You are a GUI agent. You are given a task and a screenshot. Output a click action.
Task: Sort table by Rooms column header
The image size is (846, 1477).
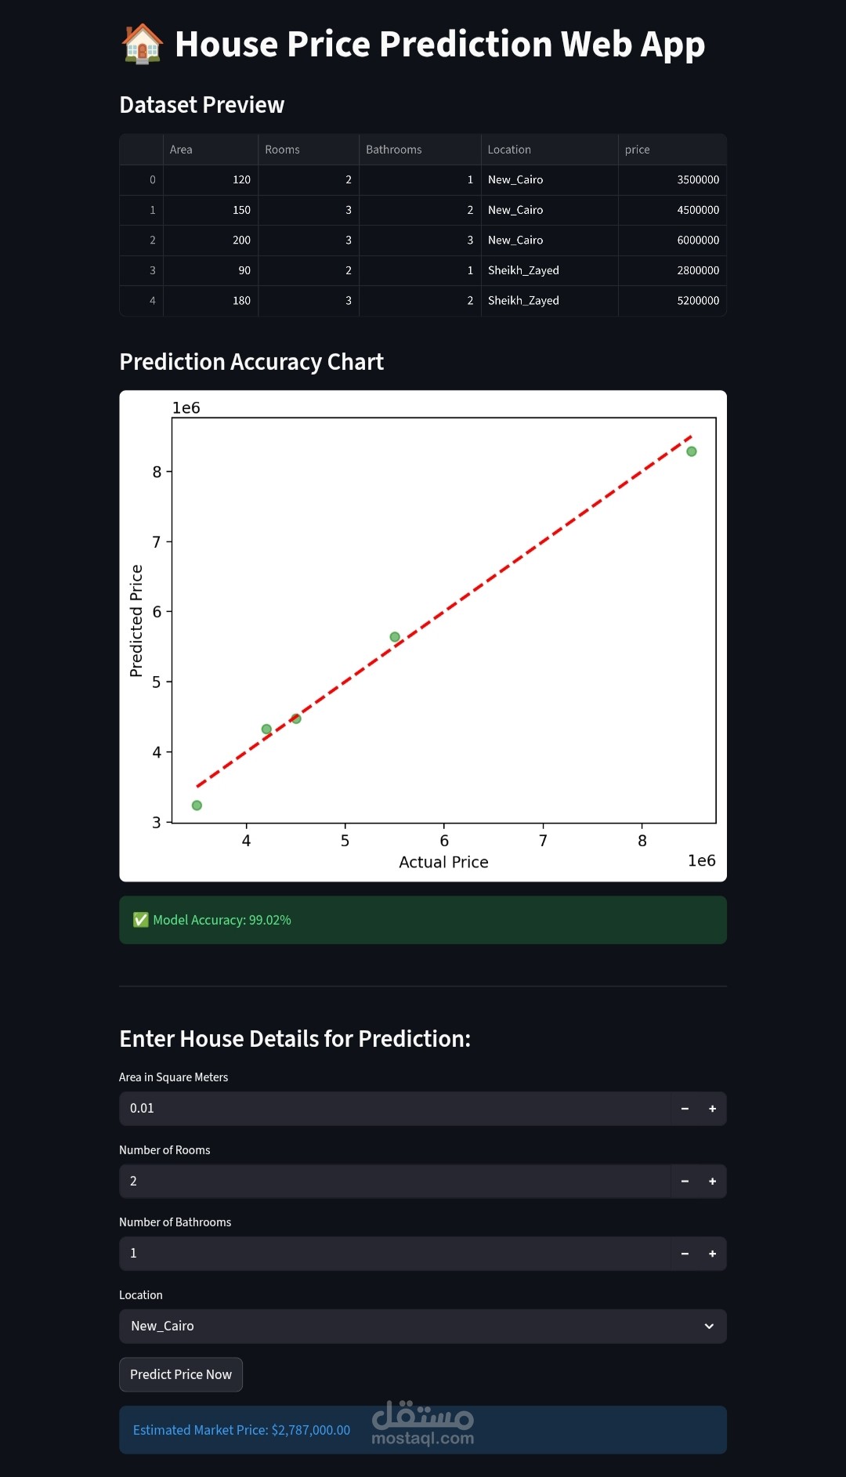(x=308, y=150)
